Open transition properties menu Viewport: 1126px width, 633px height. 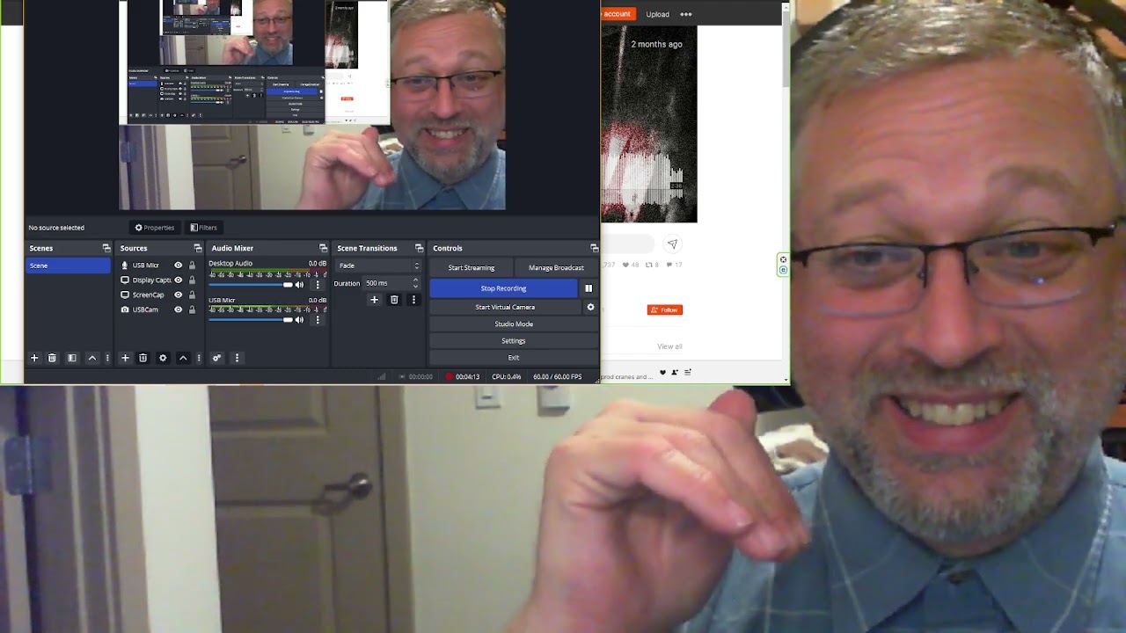click(x=413, y=300)
